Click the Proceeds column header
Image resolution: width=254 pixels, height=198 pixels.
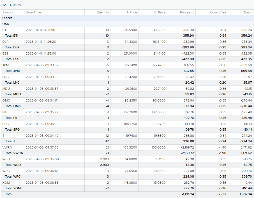[187, 13]
